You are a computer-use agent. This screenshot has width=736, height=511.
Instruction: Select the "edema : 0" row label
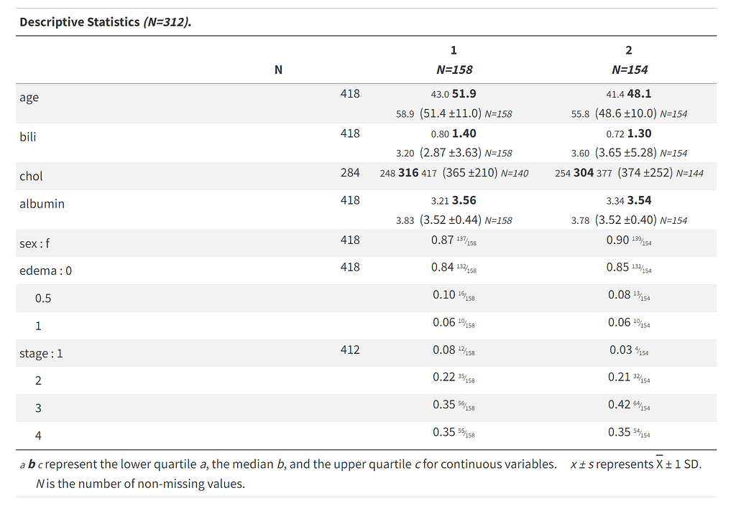pyautogui.click(x=46, y=271)
